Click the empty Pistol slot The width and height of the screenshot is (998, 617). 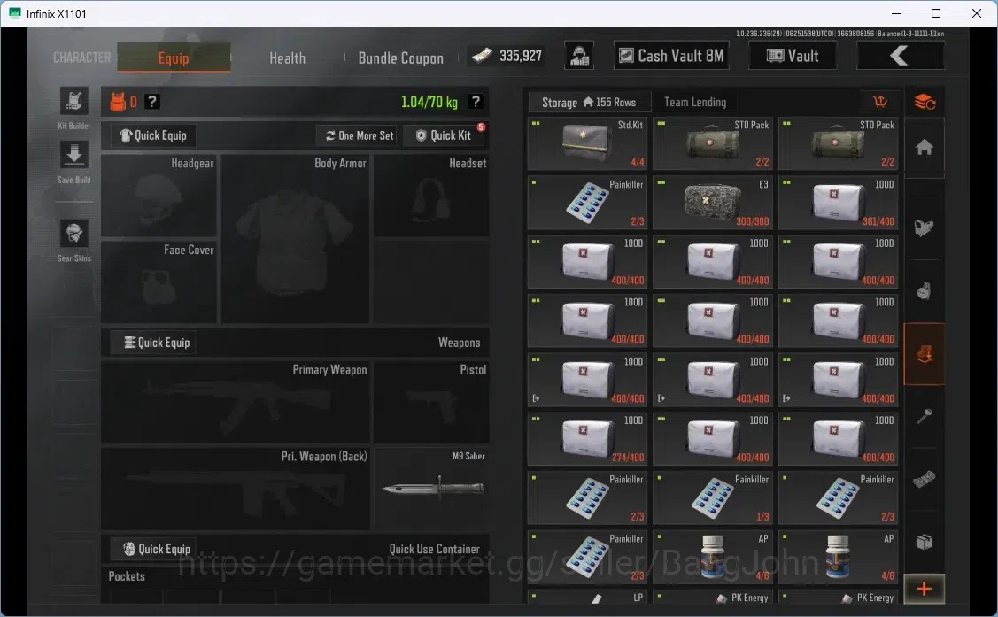point(431,402)
